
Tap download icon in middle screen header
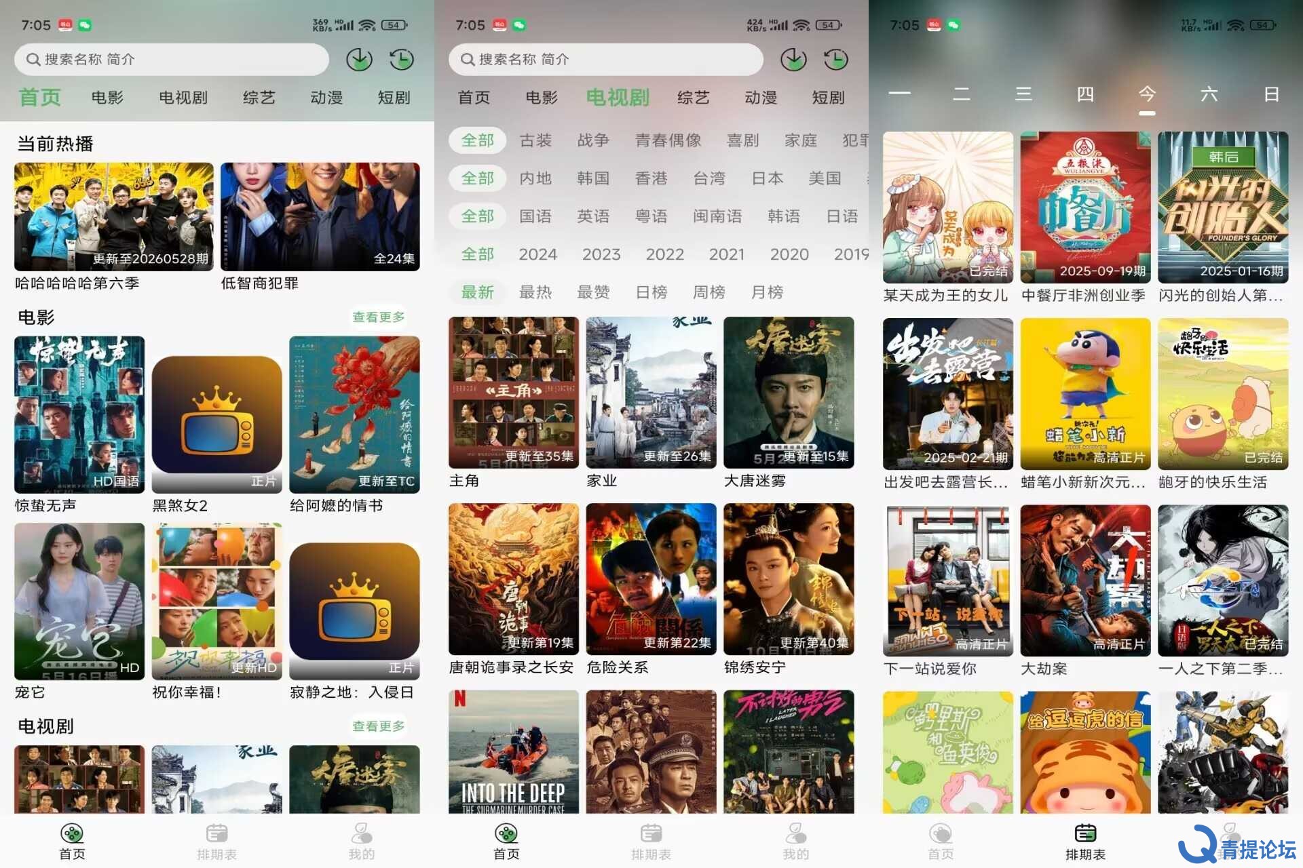(793, 60)
